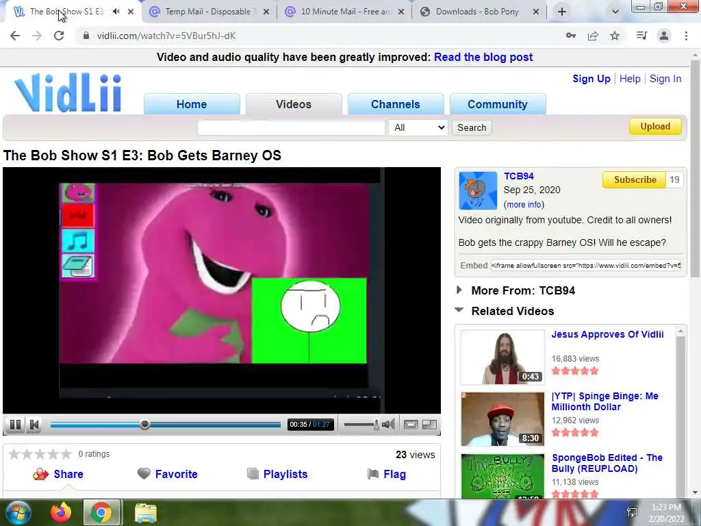The height and width of the screenshot is (526, 701).
Task: Switch to Downloads - Bob Pony tab
Action: click(x=477, y=12)
